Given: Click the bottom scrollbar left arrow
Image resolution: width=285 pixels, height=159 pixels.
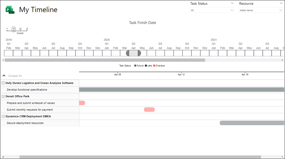Looking at the screenshot, I should 3,157.
